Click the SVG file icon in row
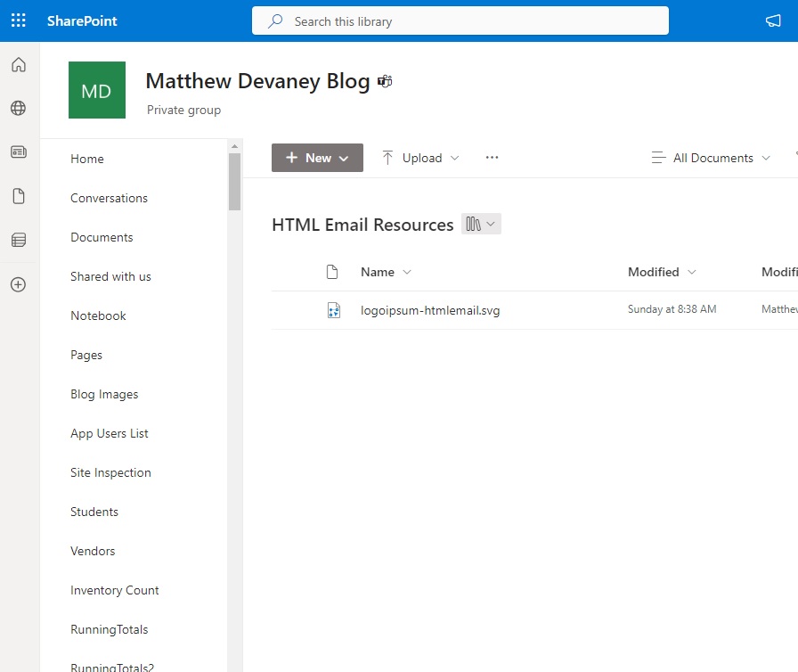Screen dimensions: 798x672 click(334, 310)
